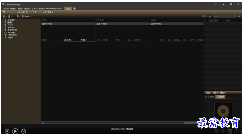Sort by 评级 (Rating) column header
Viewport: 242px width, 134px height.
[x=117, y=40]
